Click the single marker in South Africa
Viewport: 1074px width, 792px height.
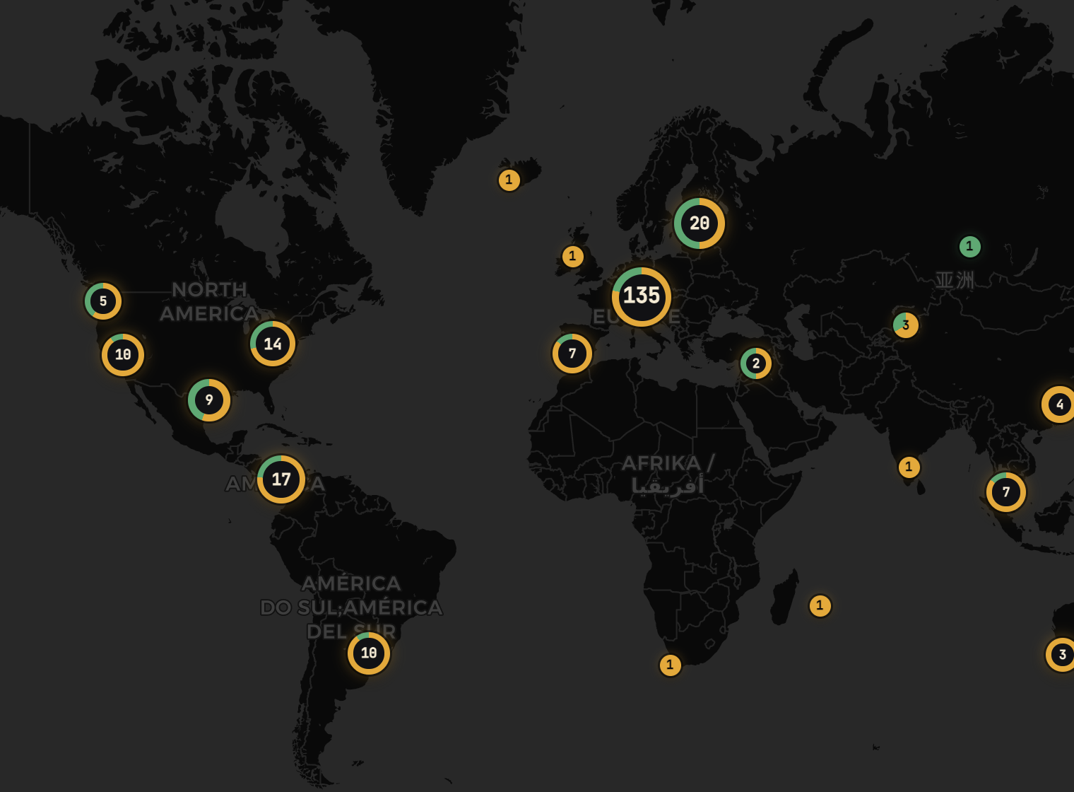[671, 665]
